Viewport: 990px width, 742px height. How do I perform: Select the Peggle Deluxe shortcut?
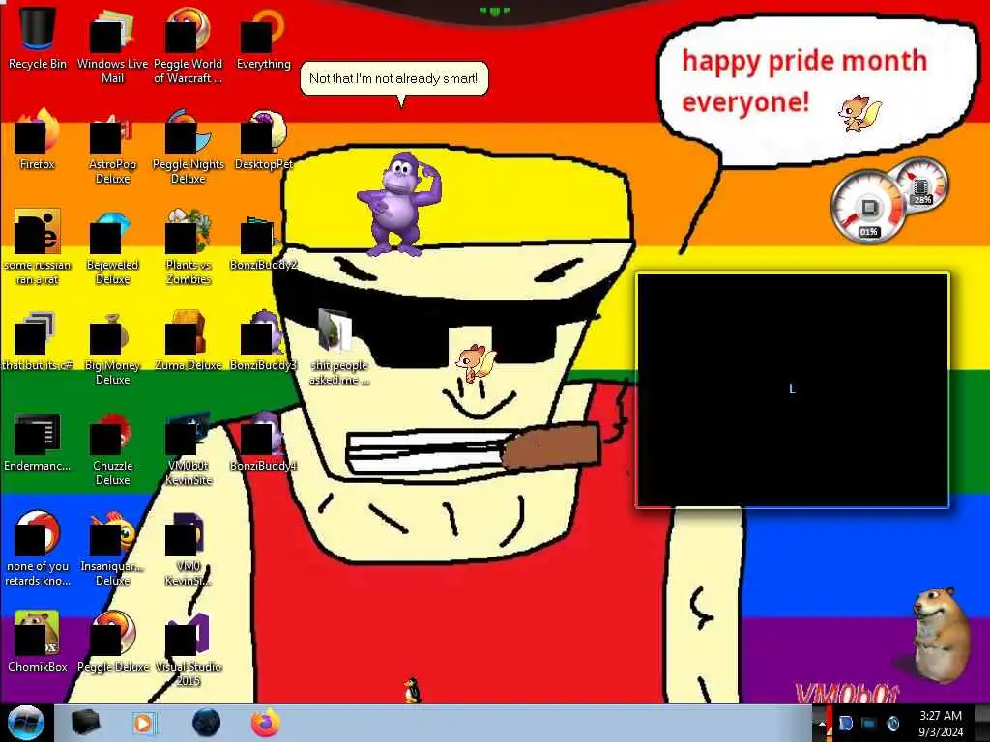[x=112, y=642]
